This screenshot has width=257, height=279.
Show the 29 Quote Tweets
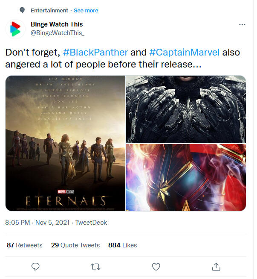(x=75, y=245)
